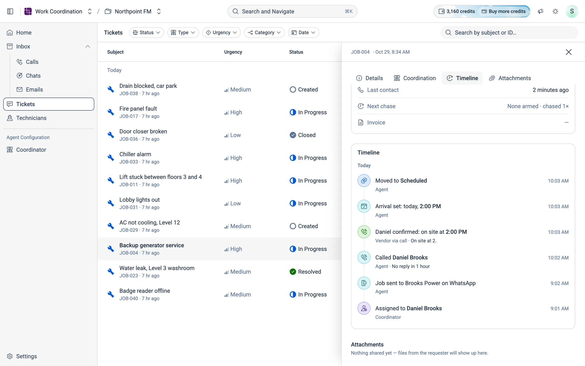
Task: Click Buy more credits button
Action: pos(504,11)
